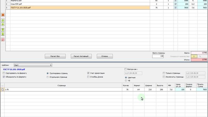Click the 'Исключить страницы' pages input field
208x117 pixels.
195,77
